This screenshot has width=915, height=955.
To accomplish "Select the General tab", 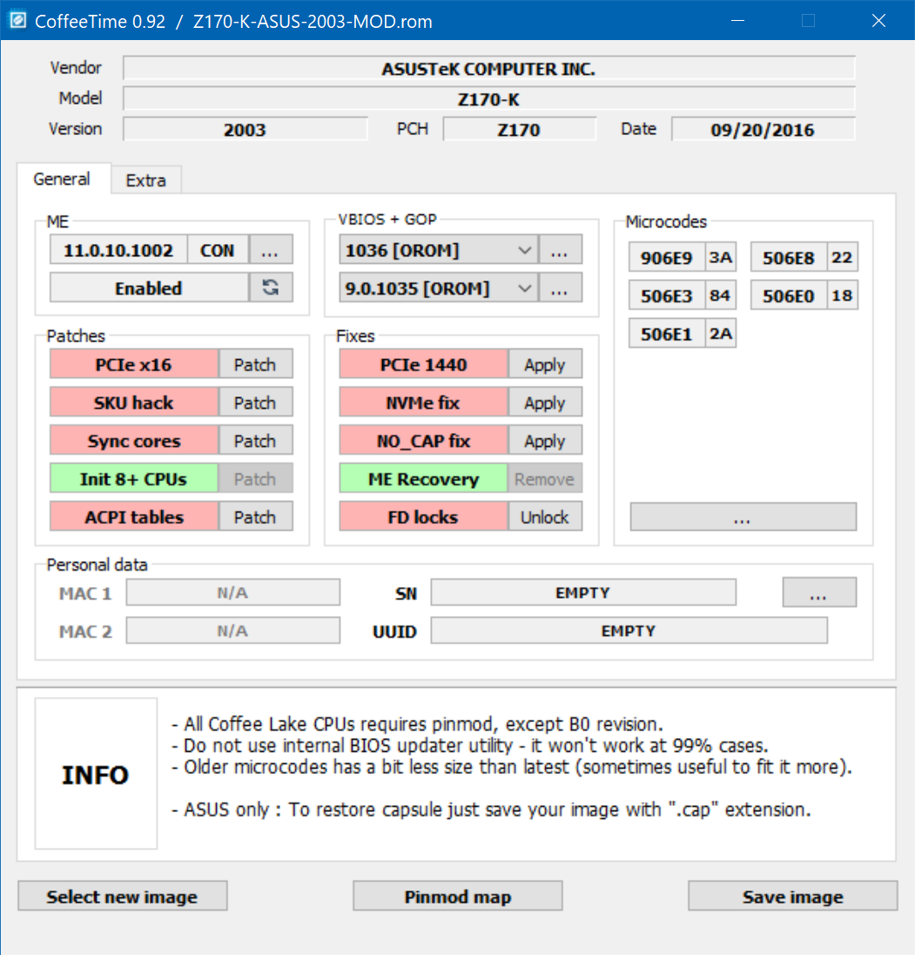I will [62, 179].
